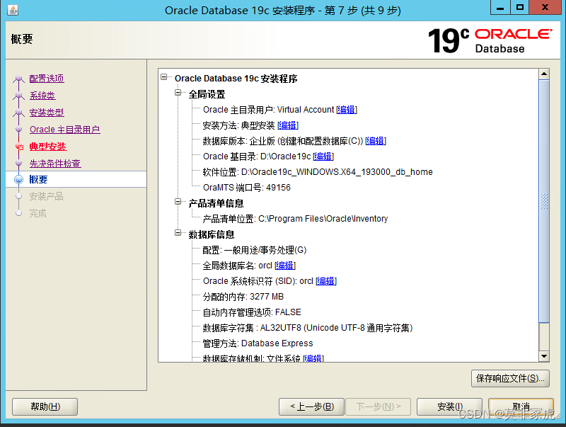Go to the 先决条件检查 step

pyautogui.click(x=55, y=164)
